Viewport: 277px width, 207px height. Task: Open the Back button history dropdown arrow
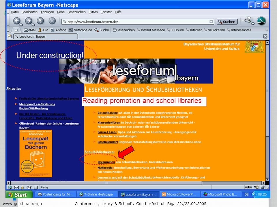21,25
